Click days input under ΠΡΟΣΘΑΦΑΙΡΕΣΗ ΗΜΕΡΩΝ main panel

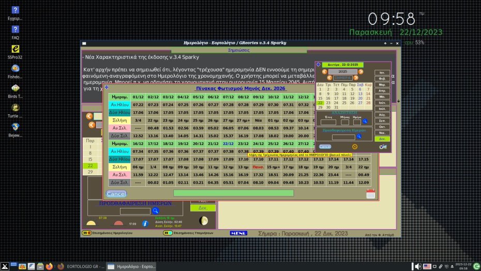[x=136, y=211]
